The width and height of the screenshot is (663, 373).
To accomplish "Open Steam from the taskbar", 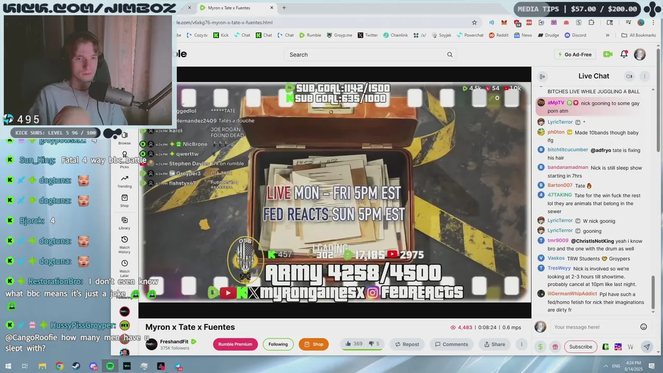I will [76, 366].
